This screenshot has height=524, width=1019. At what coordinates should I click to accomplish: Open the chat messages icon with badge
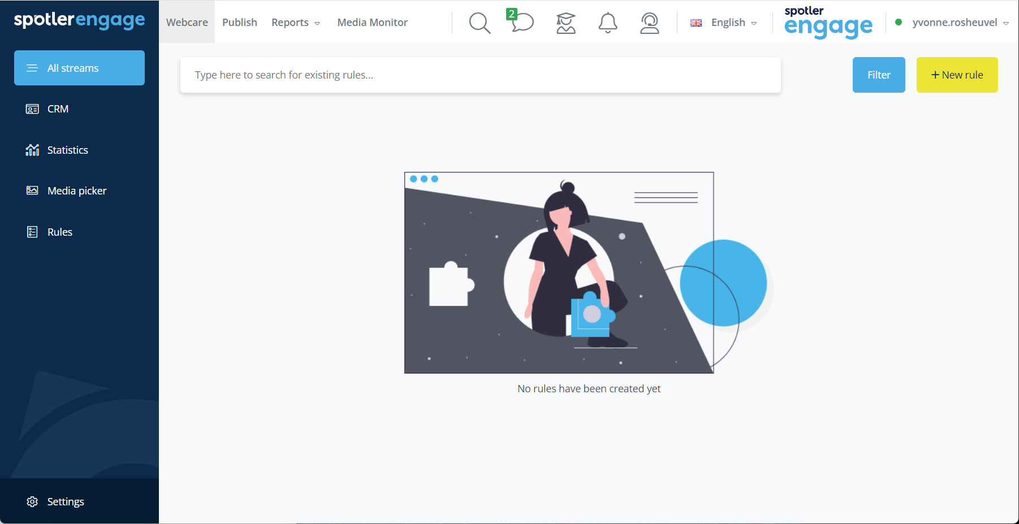(x=521, y=21)
